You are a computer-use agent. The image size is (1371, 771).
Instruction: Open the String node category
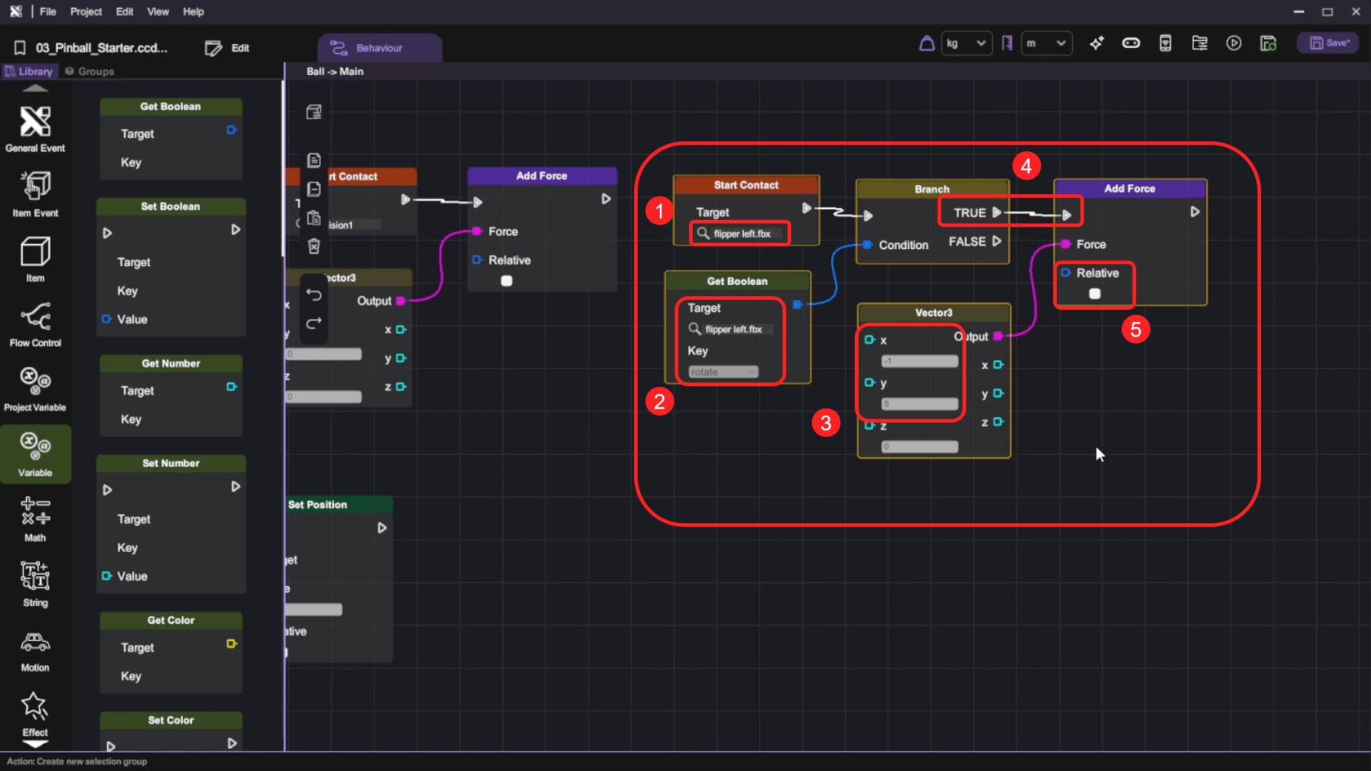click(35, 583)
